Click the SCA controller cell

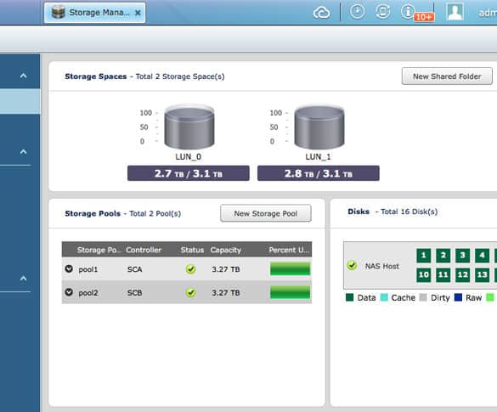[x=135, y=269]
